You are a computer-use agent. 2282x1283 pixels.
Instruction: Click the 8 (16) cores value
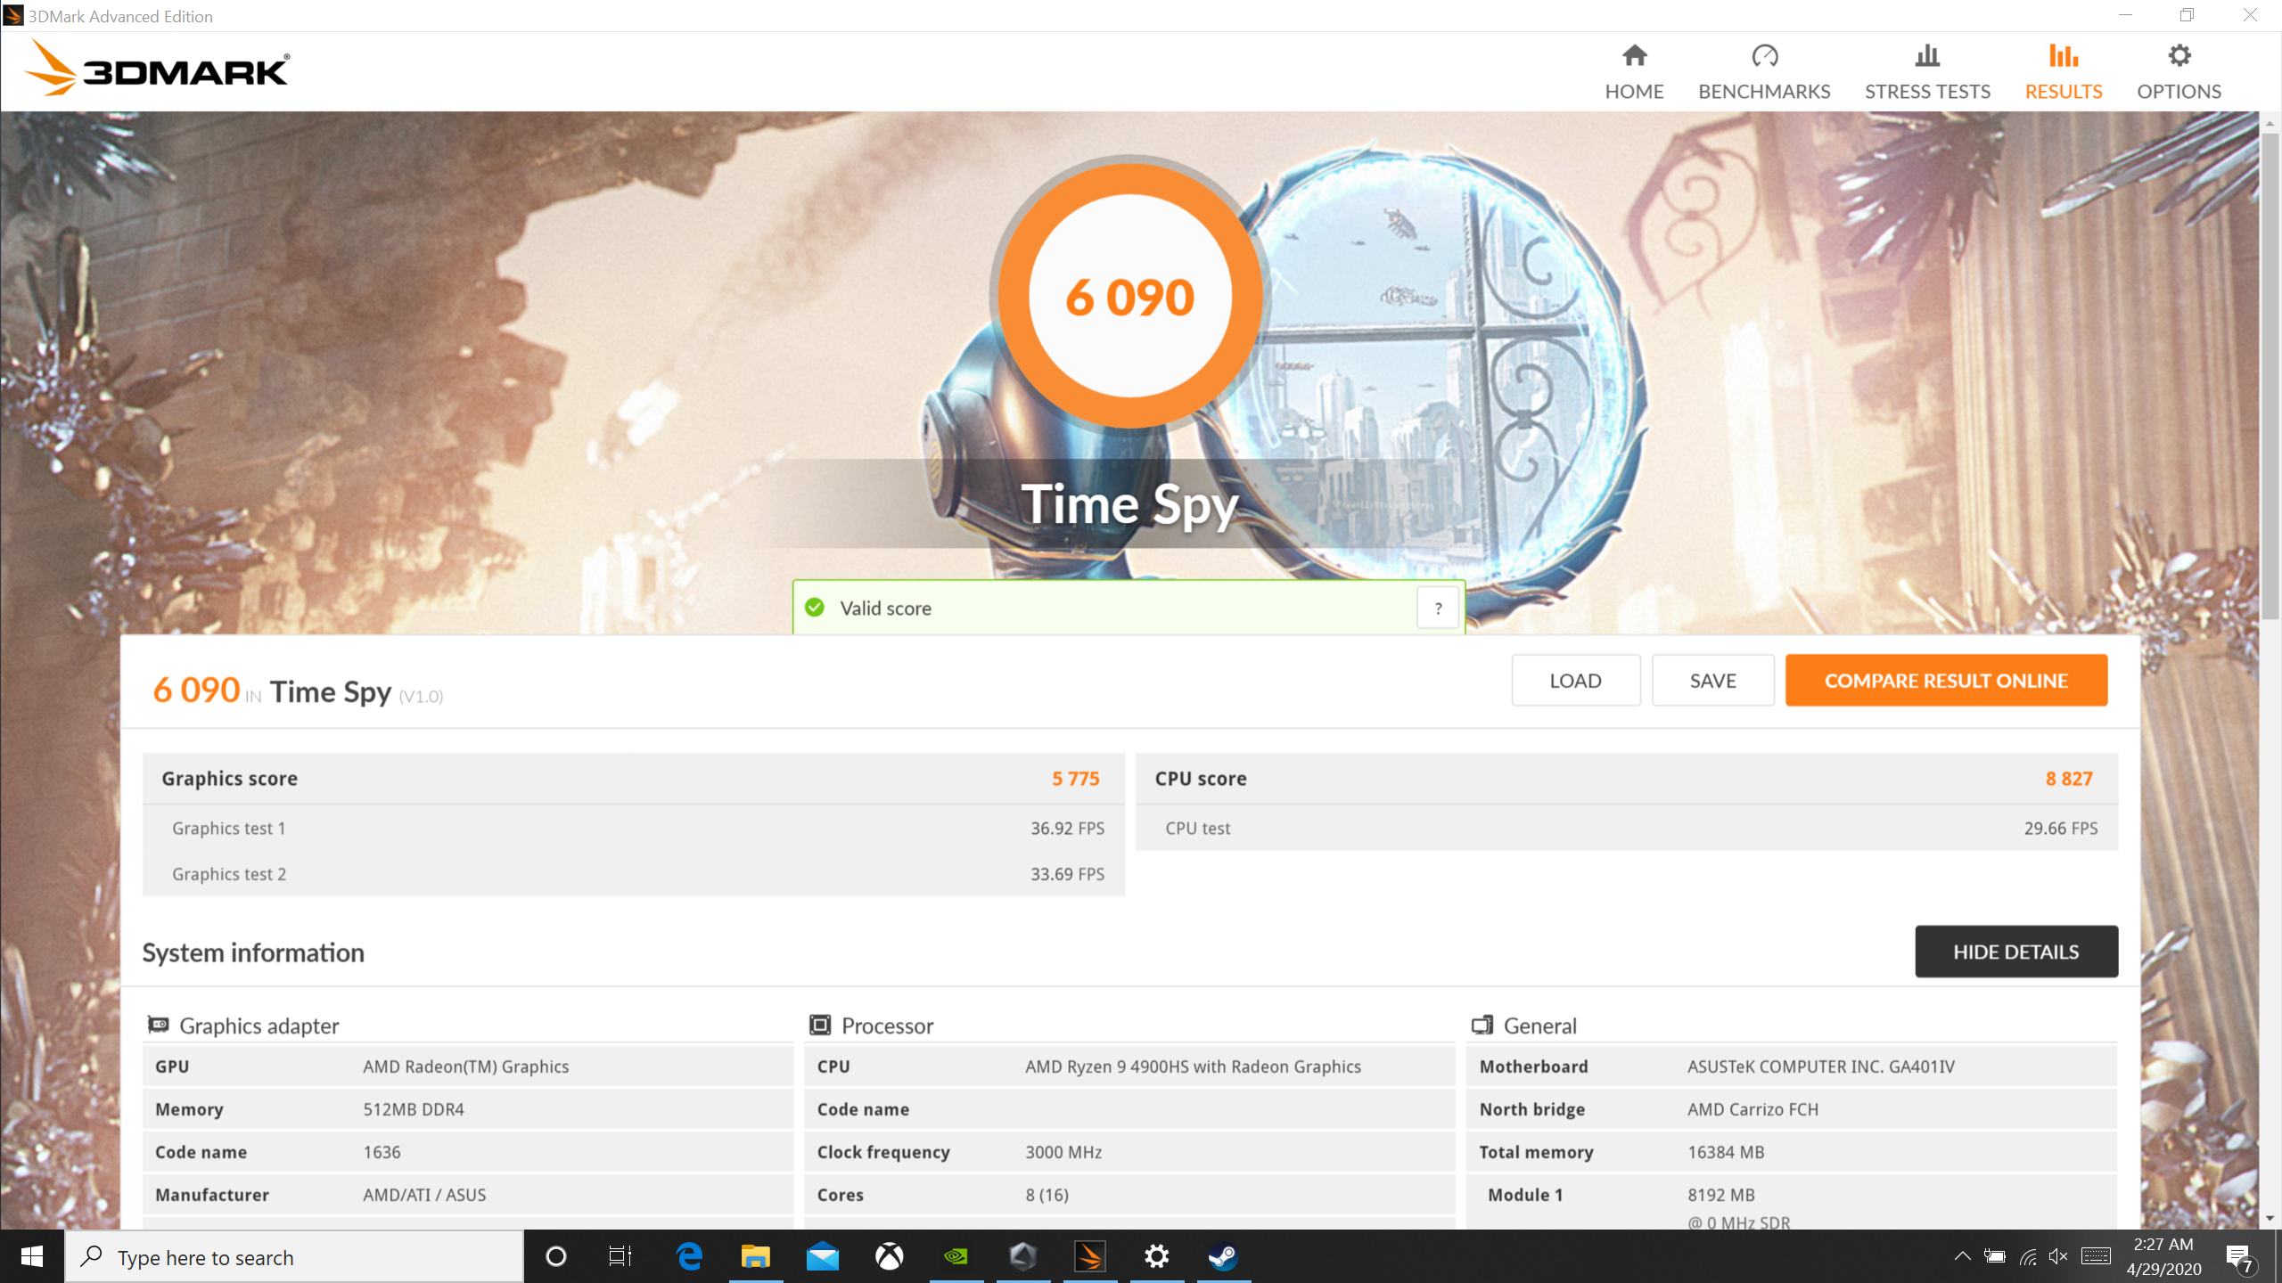(1047, 1195)
